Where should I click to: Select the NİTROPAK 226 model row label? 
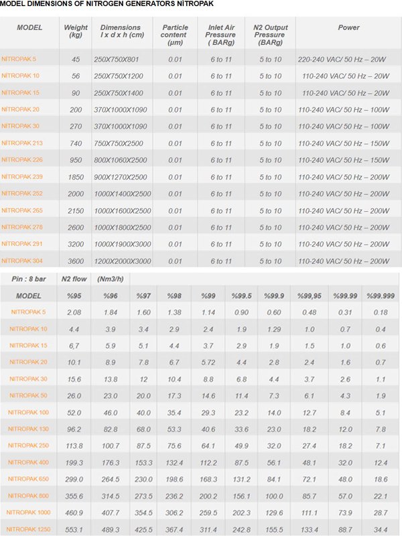tap(22, 159)
